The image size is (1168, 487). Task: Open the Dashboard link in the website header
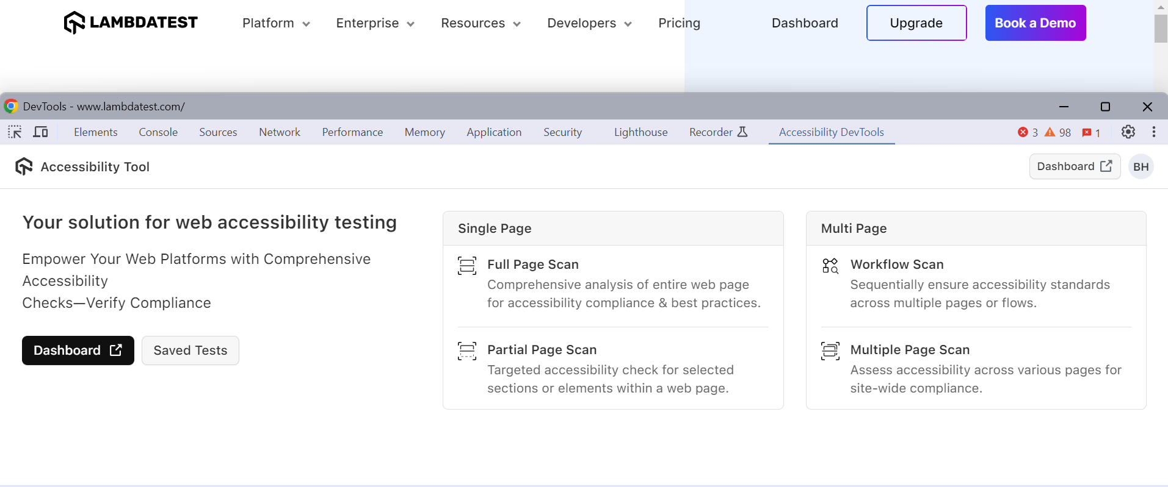pyautogui.click(x=805, y=23)
